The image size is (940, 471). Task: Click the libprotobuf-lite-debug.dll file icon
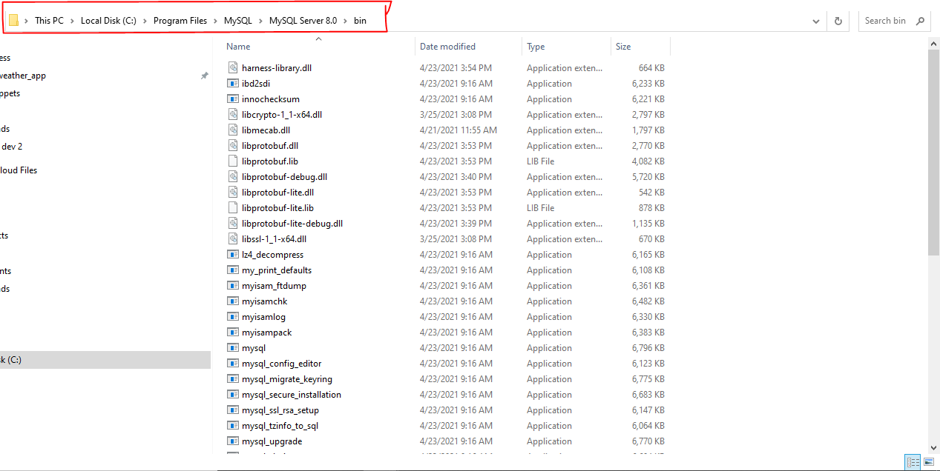pyautogui.click(x=232, y=224)
